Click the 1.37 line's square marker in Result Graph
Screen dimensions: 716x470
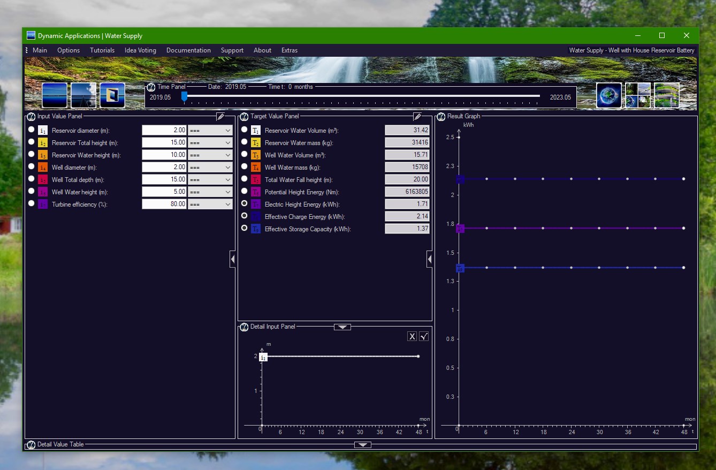(460, 268)
